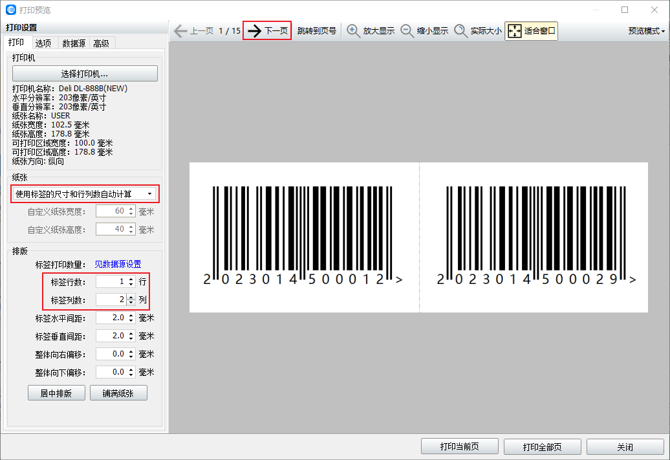Open the 高级 tab
The height and width of the screenshot is (460, 670).
pos(102,43)
